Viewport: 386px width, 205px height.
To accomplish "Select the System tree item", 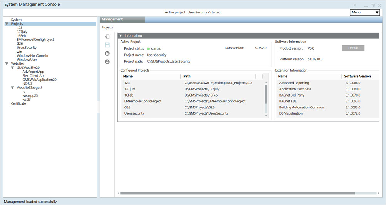I will (x=16, y=20).
